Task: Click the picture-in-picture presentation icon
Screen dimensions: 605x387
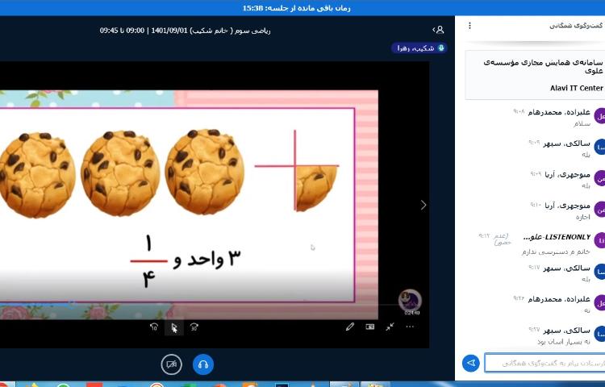Action: coord(370,327)
